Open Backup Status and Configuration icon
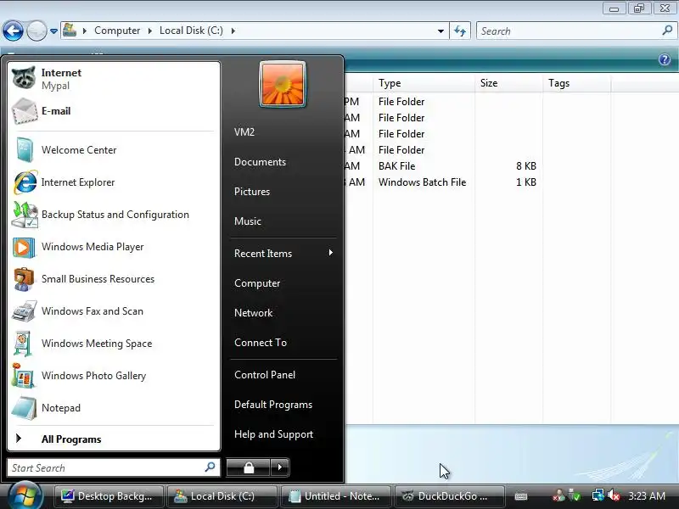679x509 pixels. click(x=25, y=215)
